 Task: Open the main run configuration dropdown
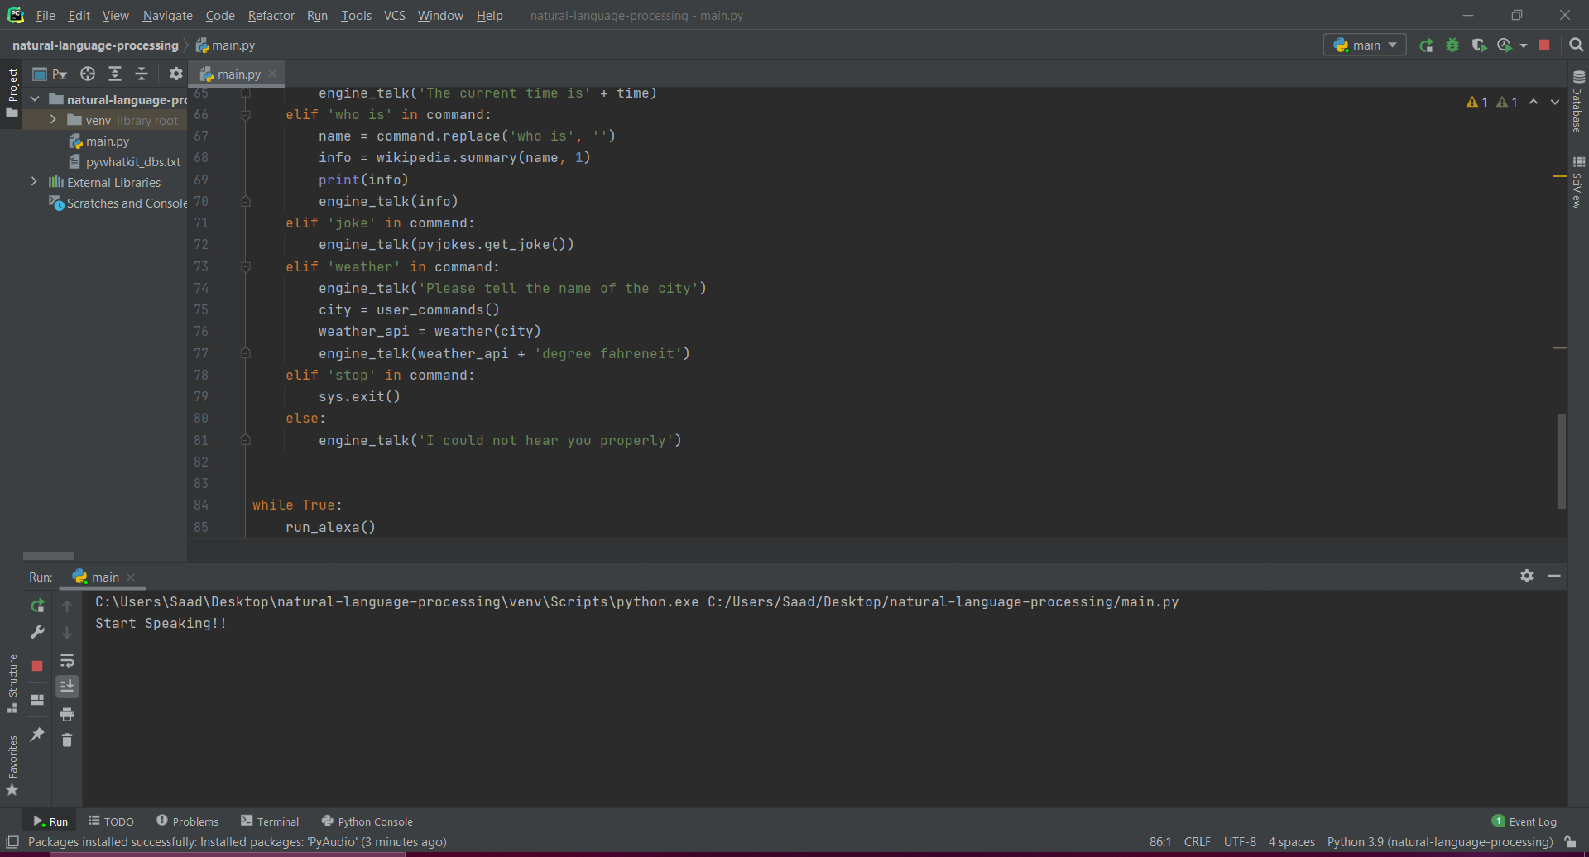tap(1365, 45)
